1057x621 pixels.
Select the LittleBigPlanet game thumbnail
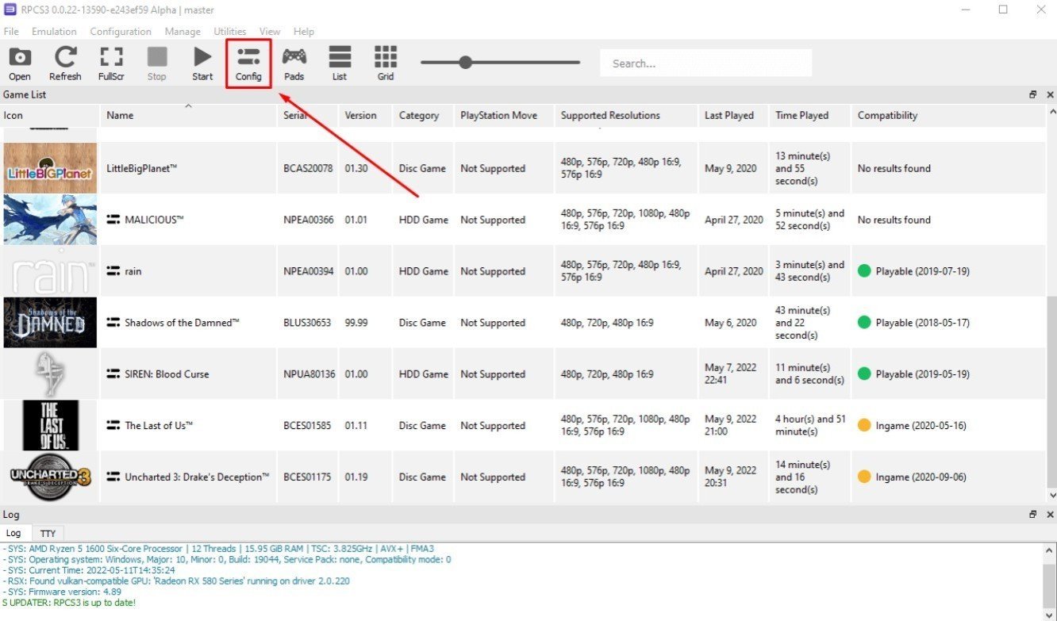pos(50,168)
